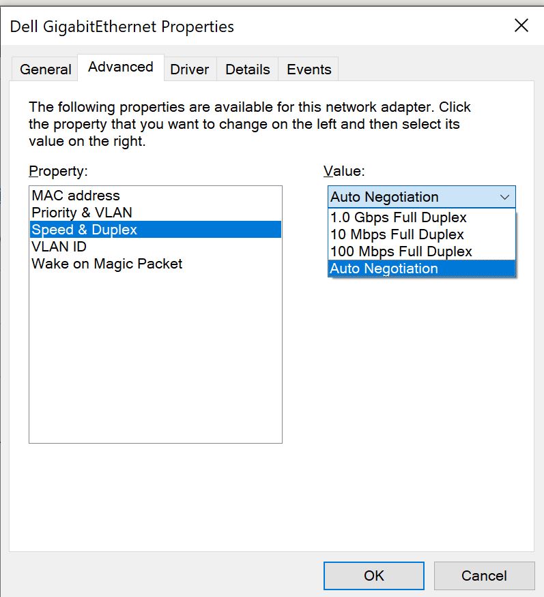Open the Driver tab
The width and height of the screenshot is (544, 597).
[190, 70]
